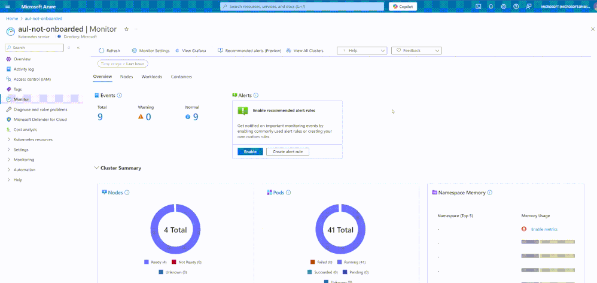This screenshot has width=597, height=283.
Task: Click the Succeeded (0) legend swatch
Action: 310,272
